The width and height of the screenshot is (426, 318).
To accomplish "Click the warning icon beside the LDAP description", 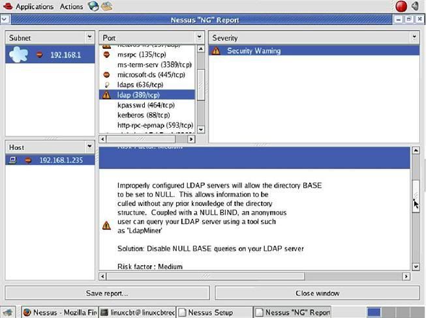I will pyautogui.click(x=106, y=225).
